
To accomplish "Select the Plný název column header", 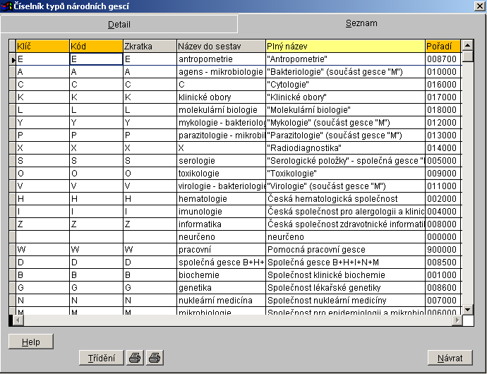I will (344, 46).
